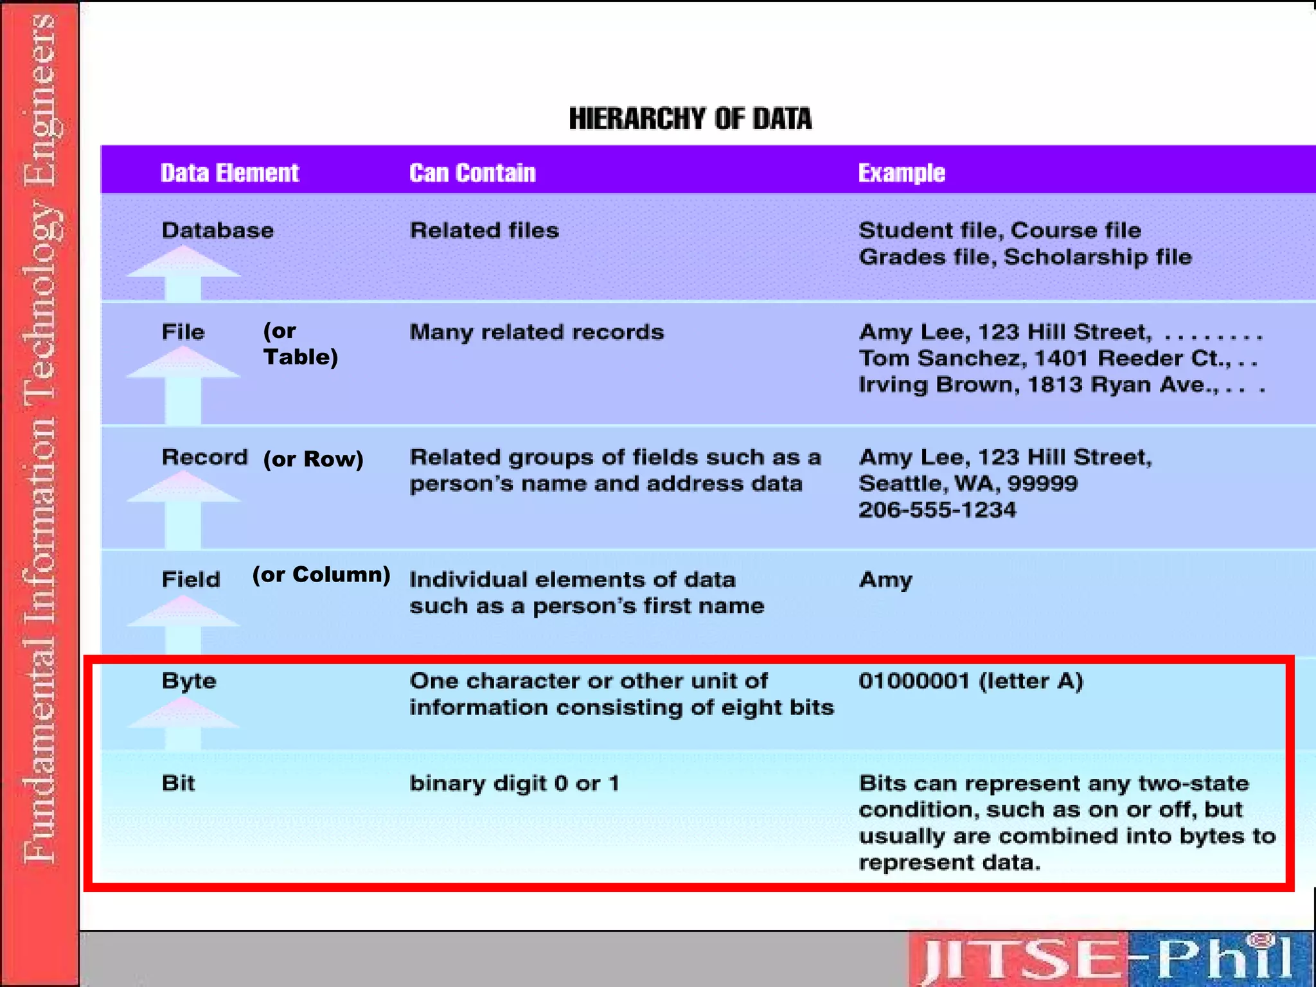Click the binary digit 0 or 1 text
The image size is (1316, 987).
point(514,783)
